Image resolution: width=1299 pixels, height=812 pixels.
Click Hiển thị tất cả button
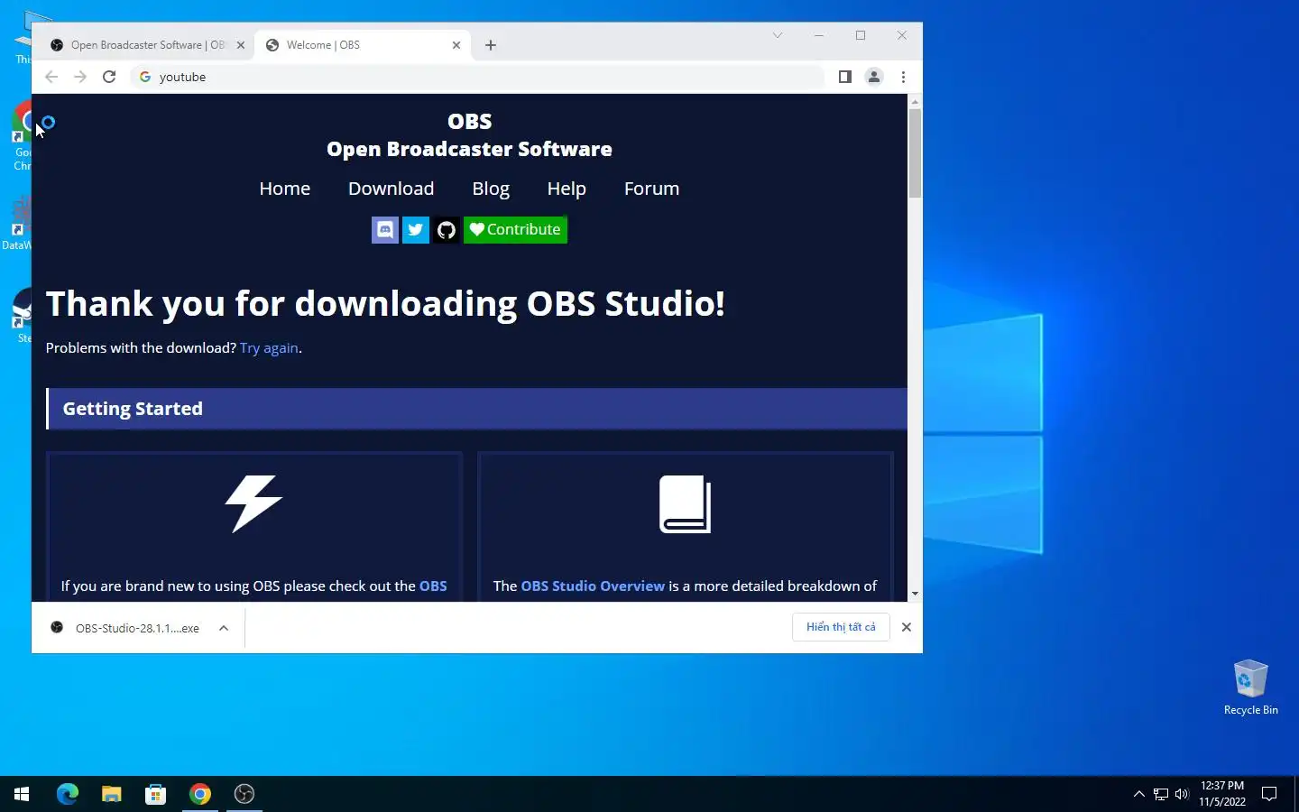click(x=841, y=627)
